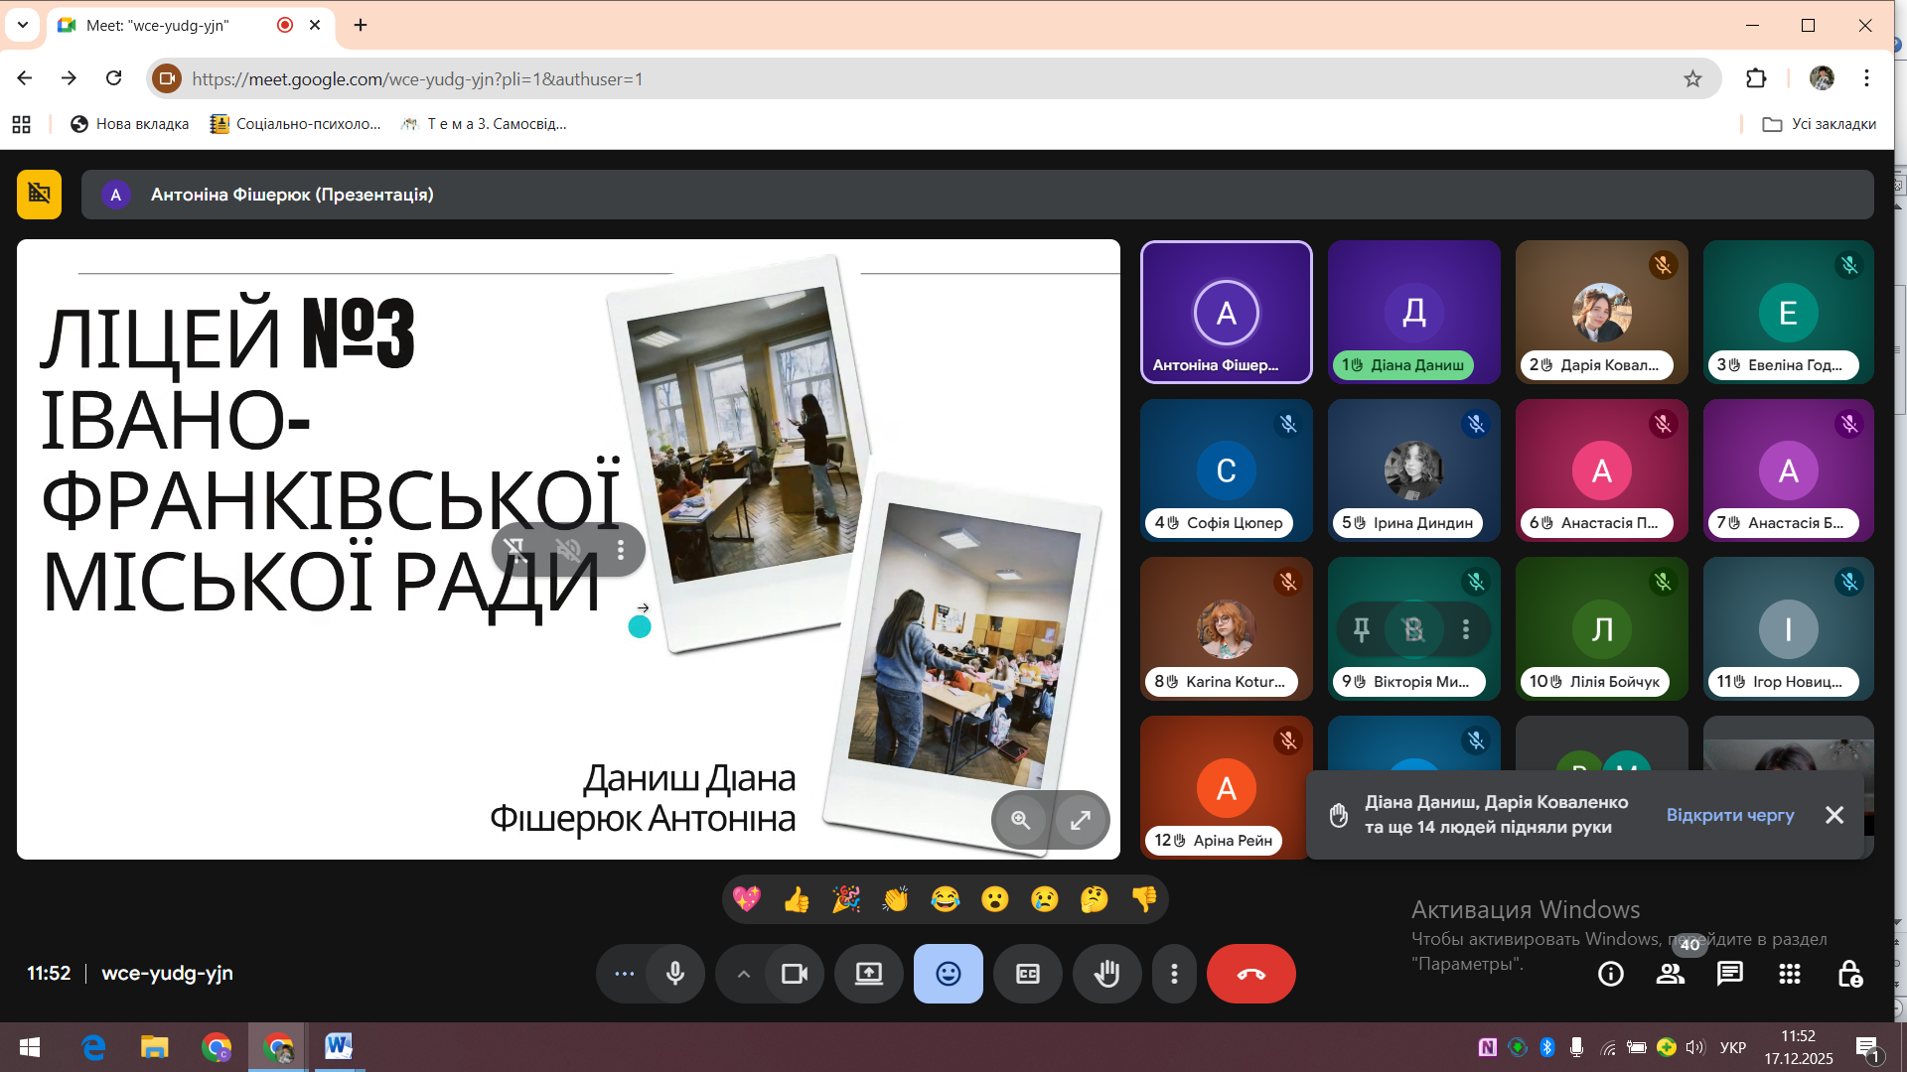Image resolution: width=1907 pixels, height=1072 pixels.
Task: Open the chat with everyone panel
Action: tap(1730, 974)
